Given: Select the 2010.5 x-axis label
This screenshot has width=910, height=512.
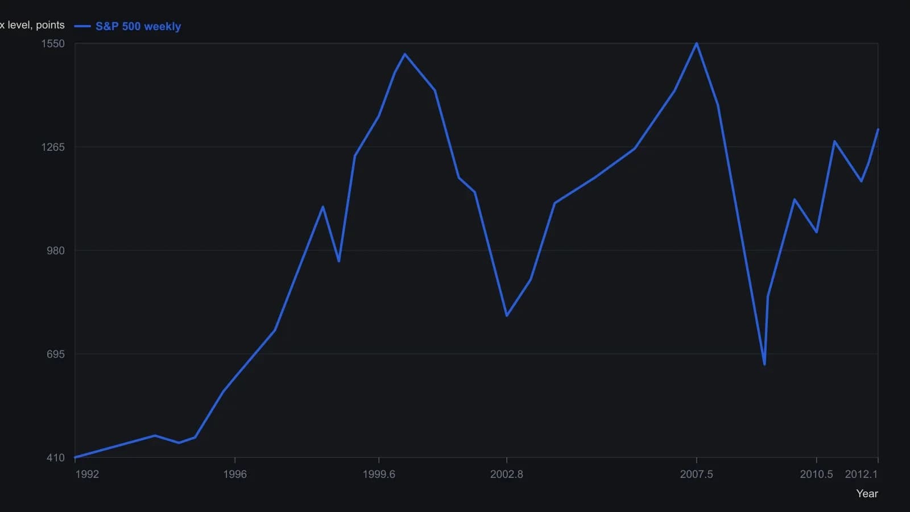Looking at the screenshot, I should (817, 474).
